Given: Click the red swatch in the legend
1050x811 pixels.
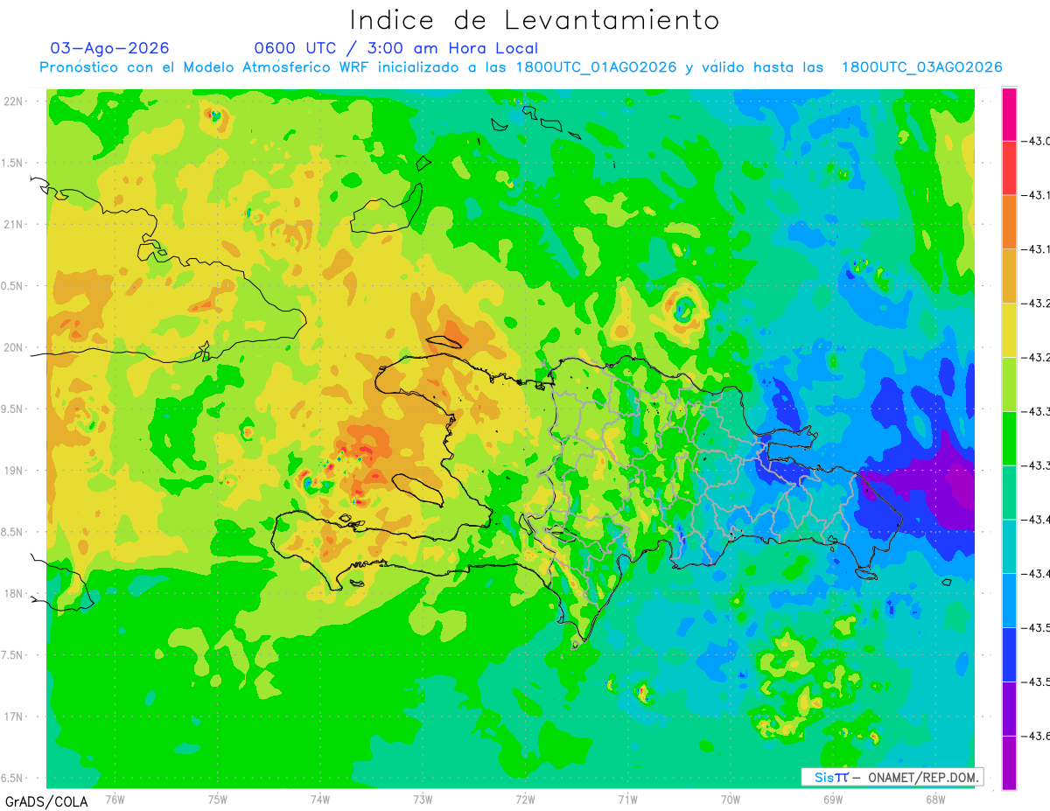Looking at the screenshot, I should (1009, 168).
